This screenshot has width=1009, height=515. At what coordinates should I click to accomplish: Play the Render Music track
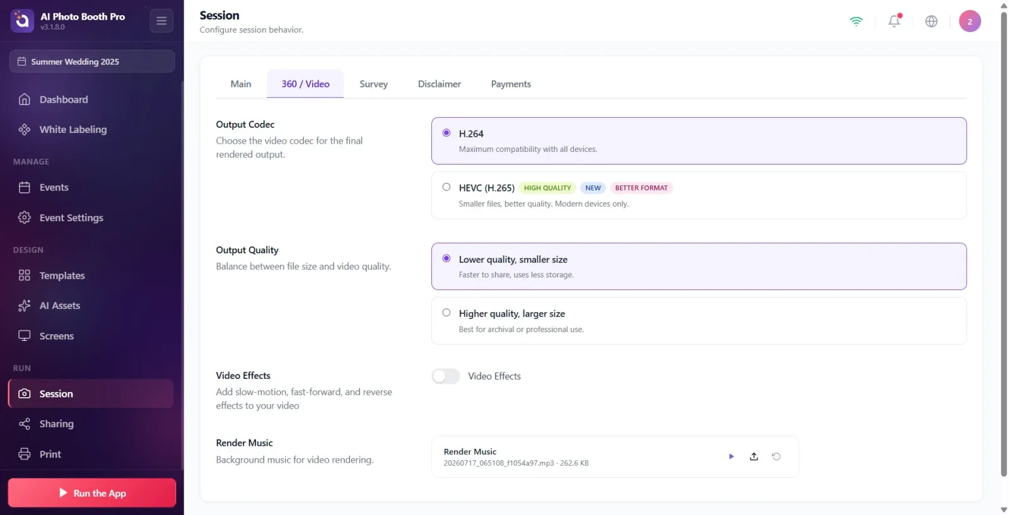(x=732, y=456)
